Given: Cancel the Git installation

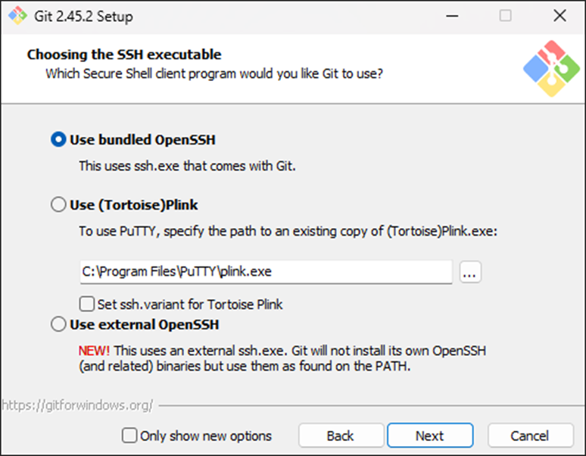Looking at the screenshot, I should pyautogui.click(x=530, y=436).
